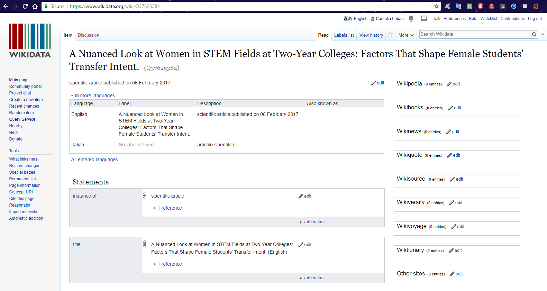
Task: Reload the page with browser refresh icon
Action: click(x=25, y=6)
